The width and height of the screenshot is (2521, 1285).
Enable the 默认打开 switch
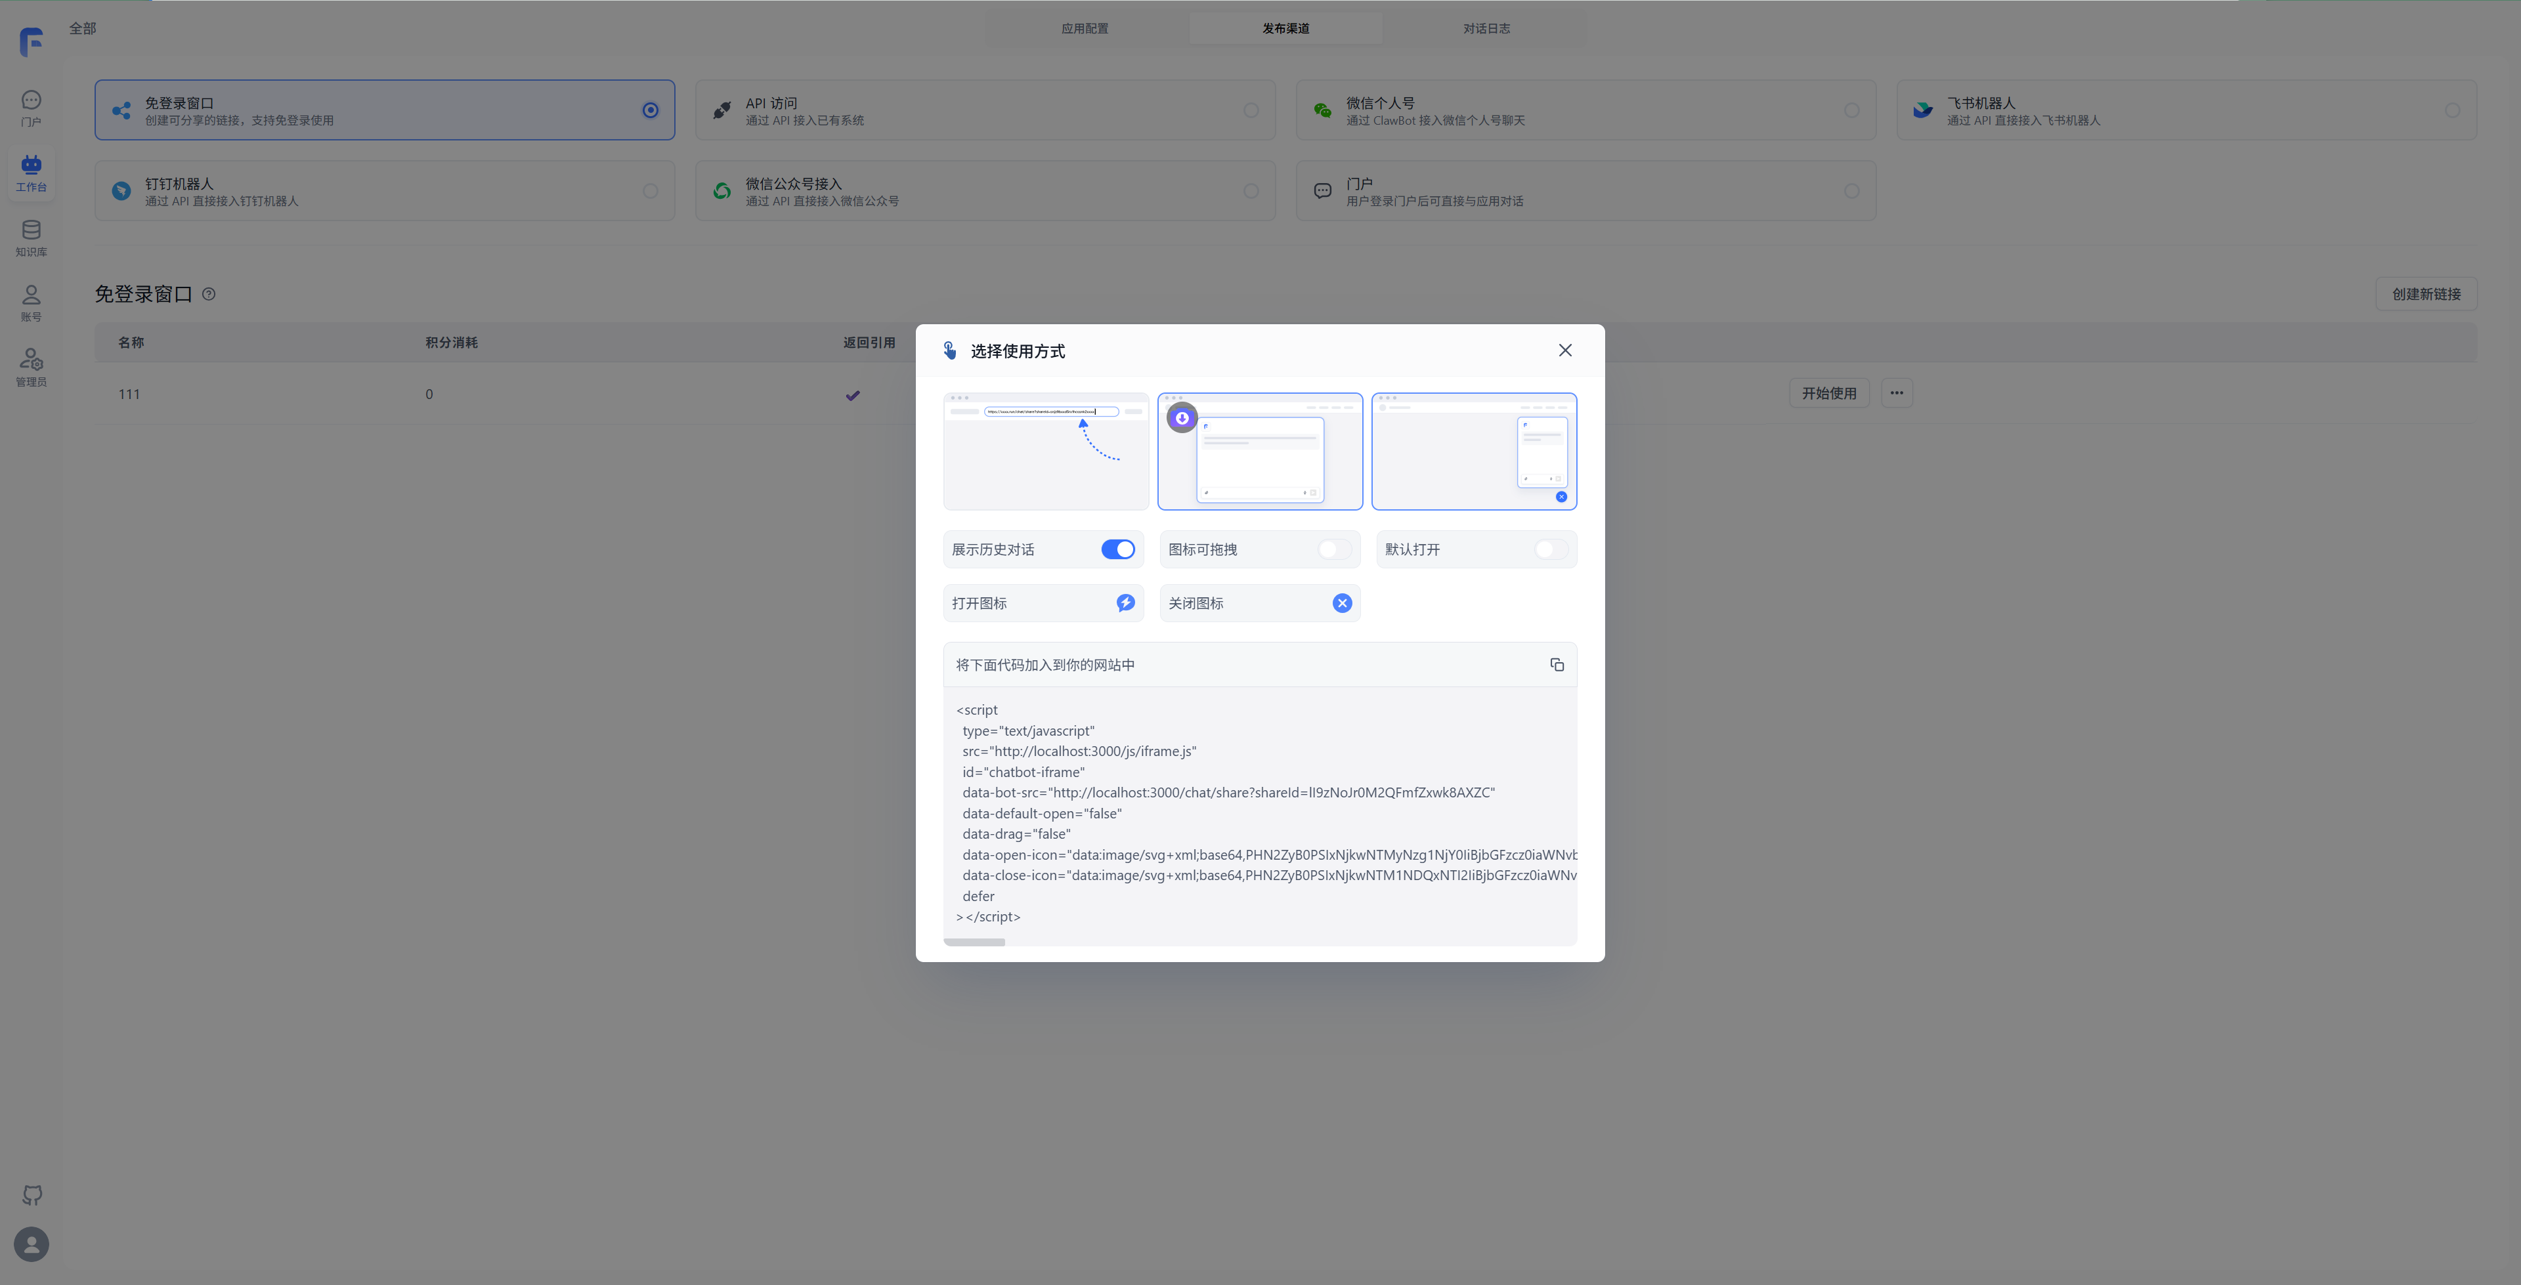1551,549
